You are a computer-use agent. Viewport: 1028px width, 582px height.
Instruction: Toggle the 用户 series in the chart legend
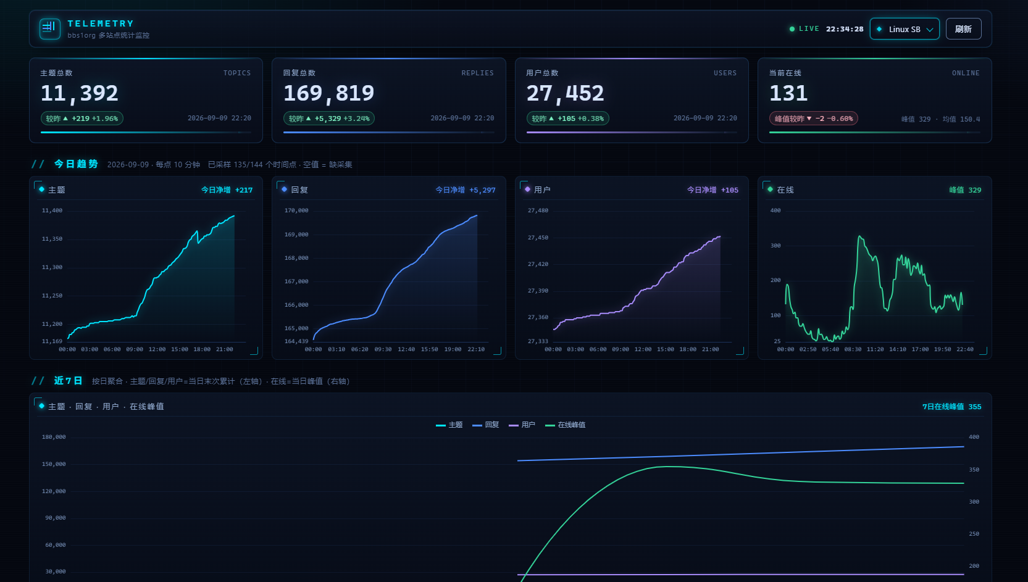[x=522, y=425]
